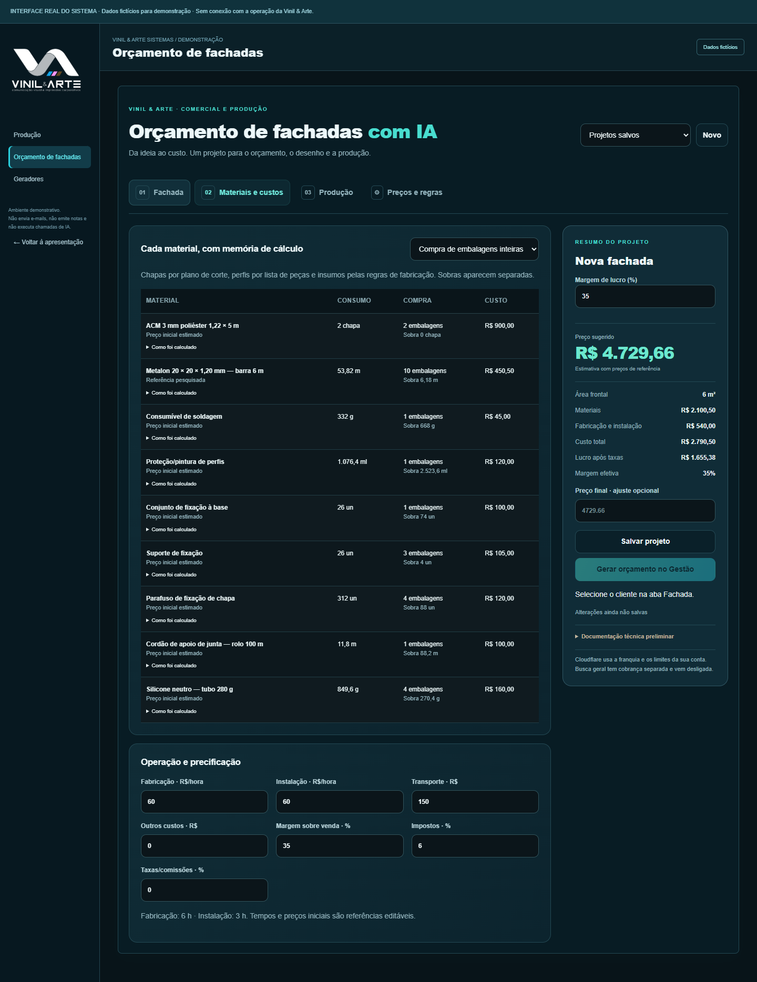Expand Como foi calculado for Proteção/pintura de perfis
Image resolution: width=757 pixels, height=982 pixels.
click(171, 484)
